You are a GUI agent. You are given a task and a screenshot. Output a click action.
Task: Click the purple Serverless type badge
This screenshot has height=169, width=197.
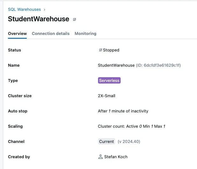click(x=109, y=80)
